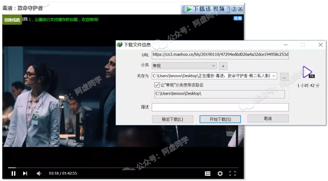This screenshot has width=328, height=181.
Task: Toggle 让"常规"分类使用该路径 checkbox
Action: (x=157, y=85)
